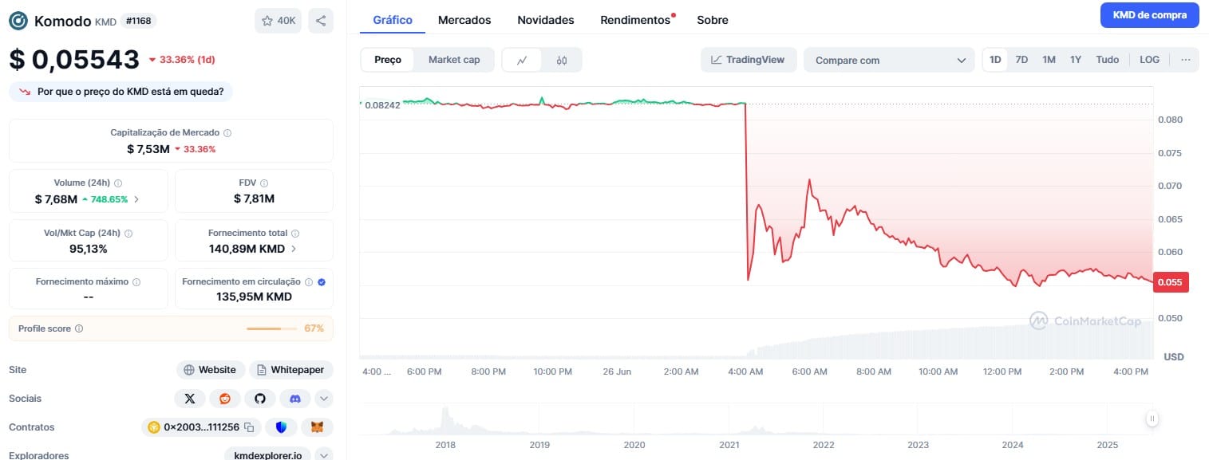This screenshot has width=1209, height=460.
Task: Click the 'KMD de compra' button
Action: (x=1149, y=15)
